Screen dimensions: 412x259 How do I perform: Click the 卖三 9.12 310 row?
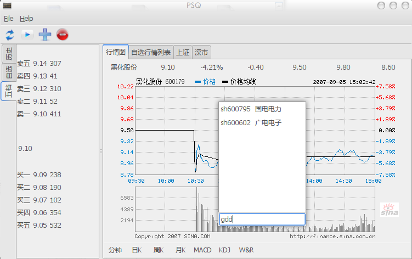pyautogui.click(x=39, y=88)
